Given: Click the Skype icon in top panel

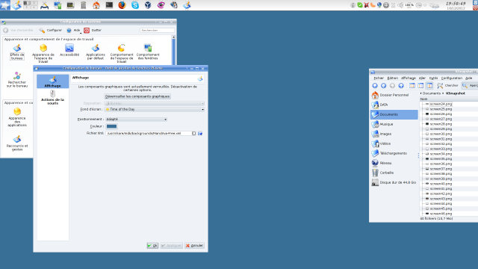Looking at the screenshot, I should coord(135,5).
